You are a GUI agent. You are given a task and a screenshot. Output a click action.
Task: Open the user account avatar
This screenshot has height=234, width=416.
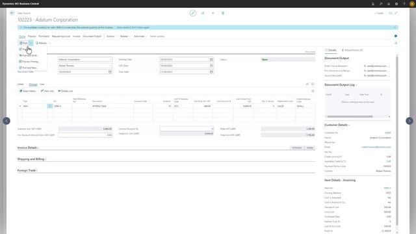[x=411, y=4]
